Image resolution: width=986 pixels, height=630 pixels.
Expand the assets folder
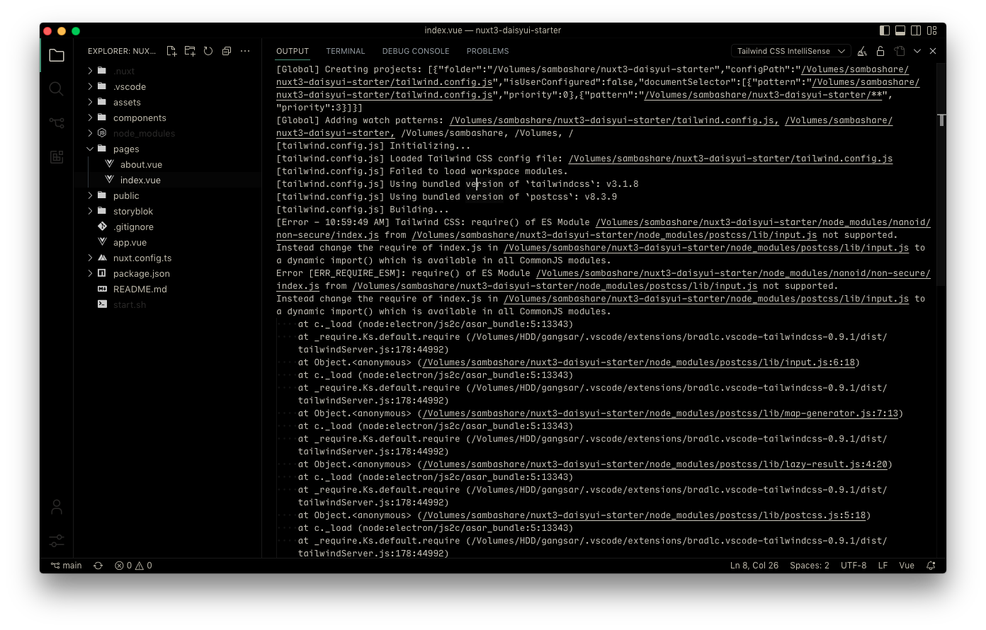[x=90, y=102]
